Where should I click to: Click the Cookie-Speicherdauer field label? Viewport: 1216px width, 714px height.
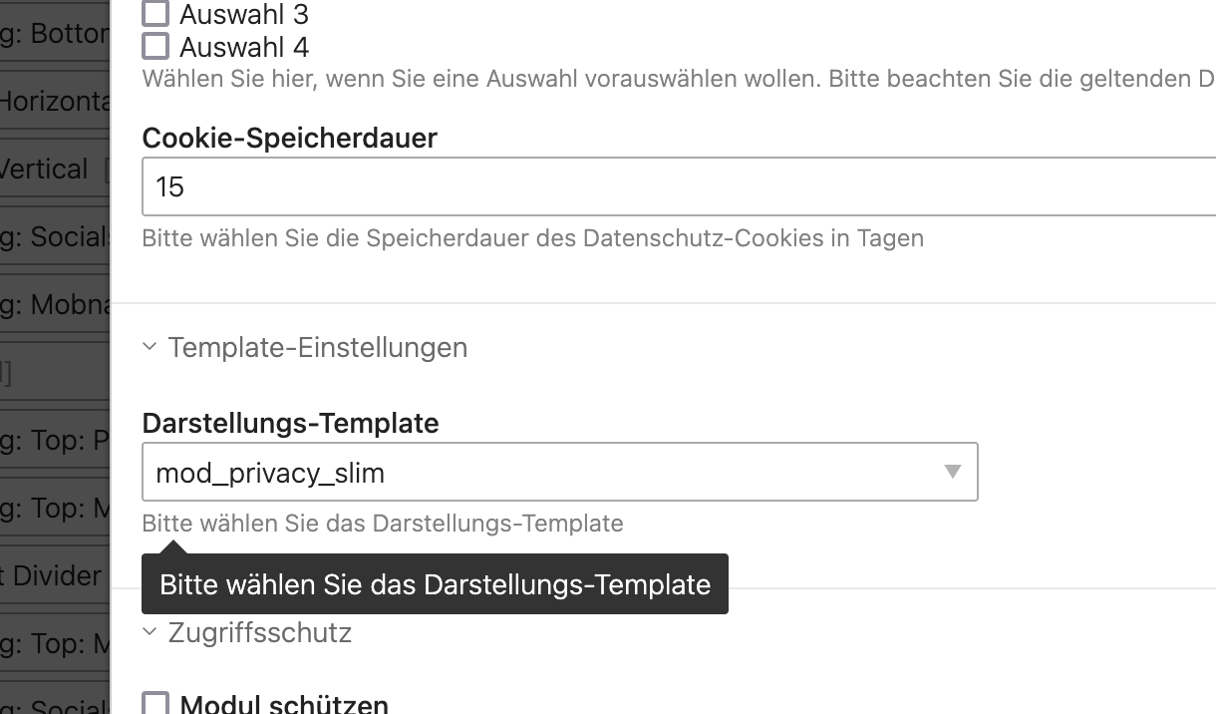289,138
